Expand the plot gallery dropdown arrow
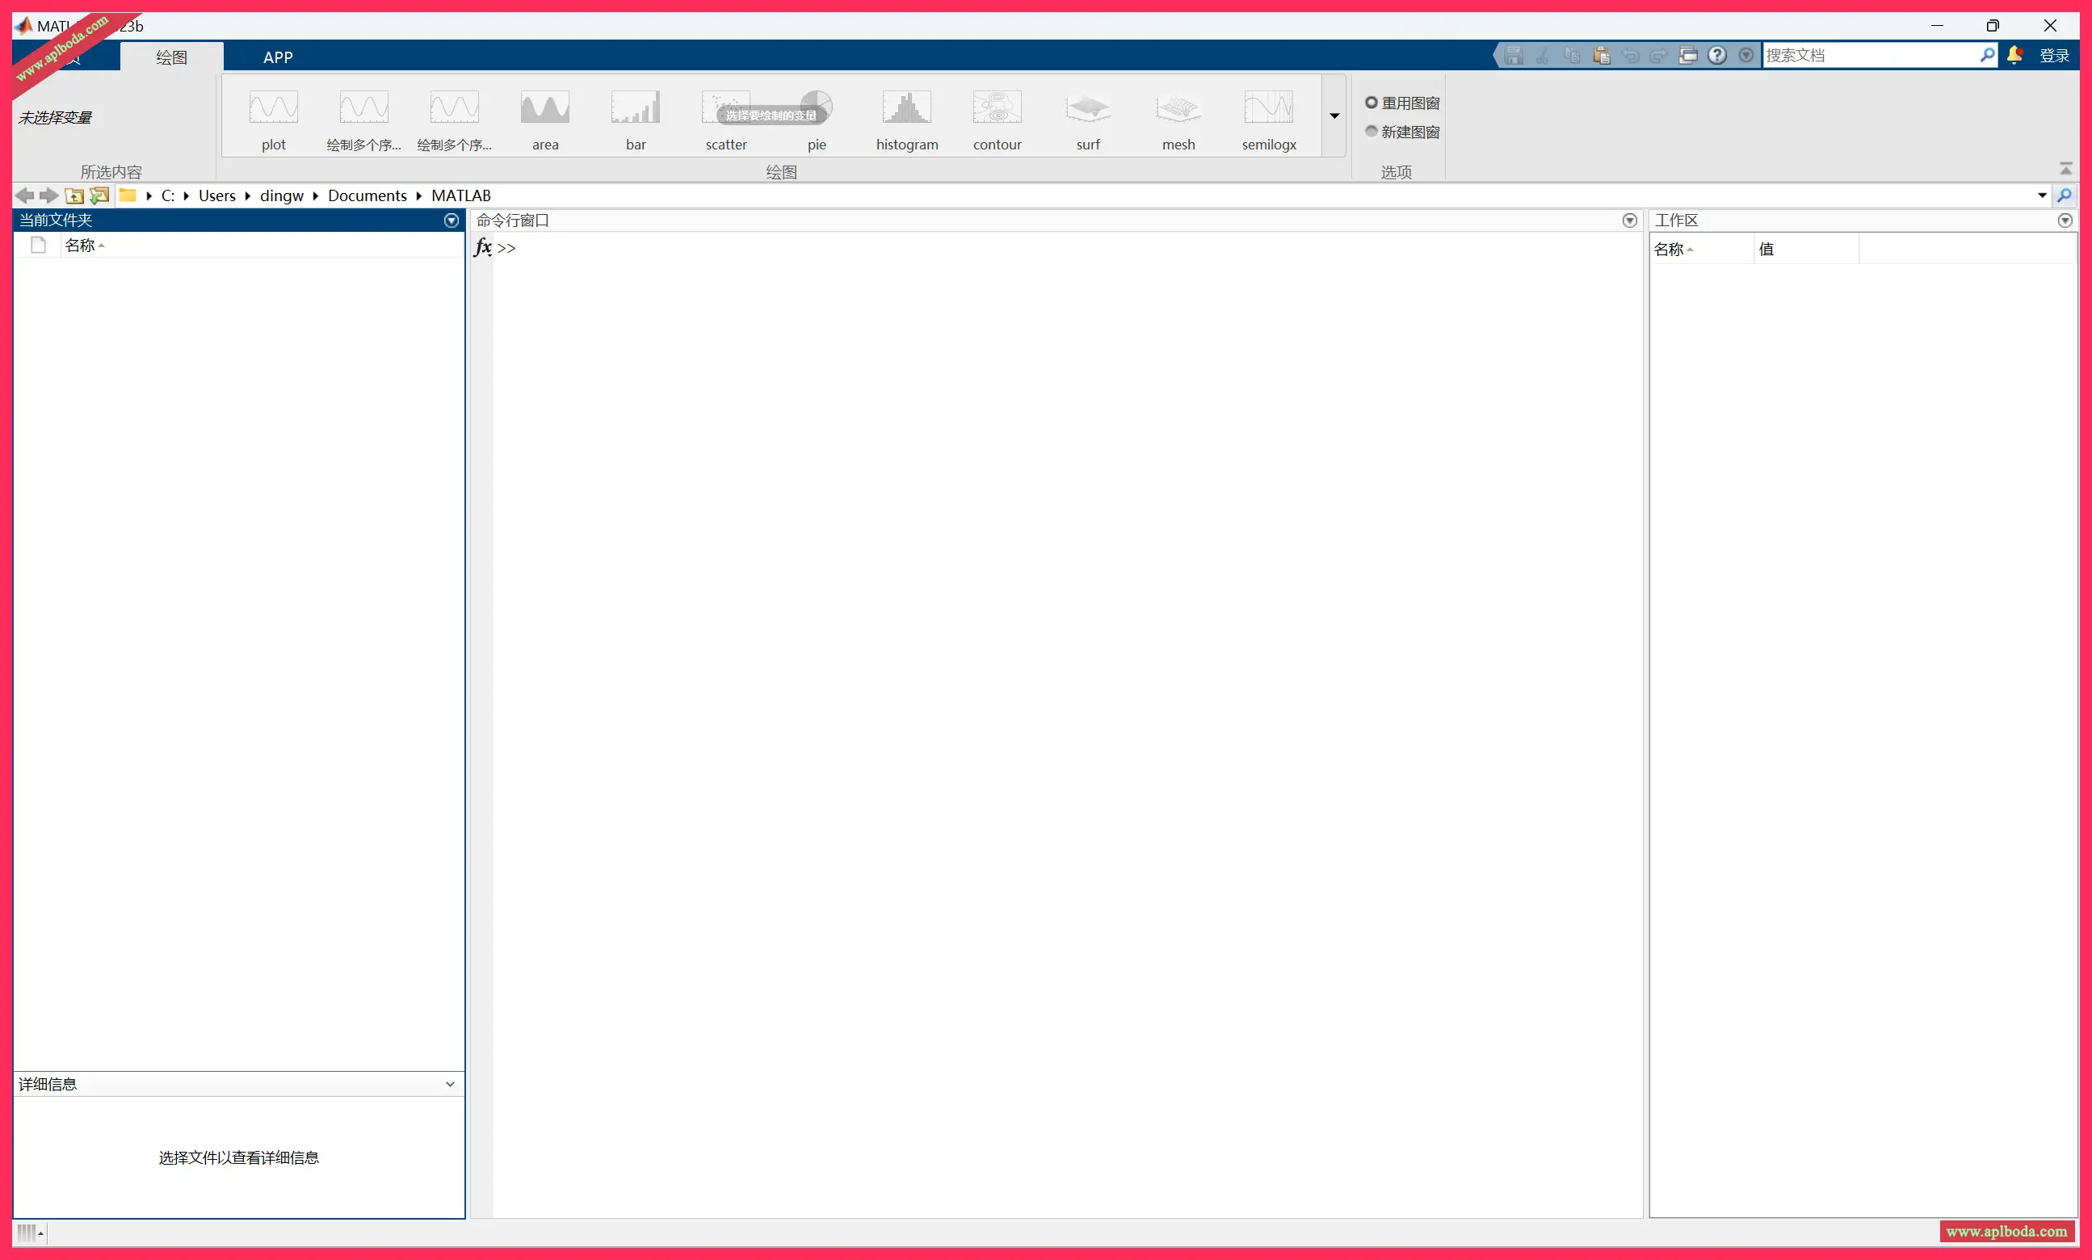 click(x=1334, y=116)
